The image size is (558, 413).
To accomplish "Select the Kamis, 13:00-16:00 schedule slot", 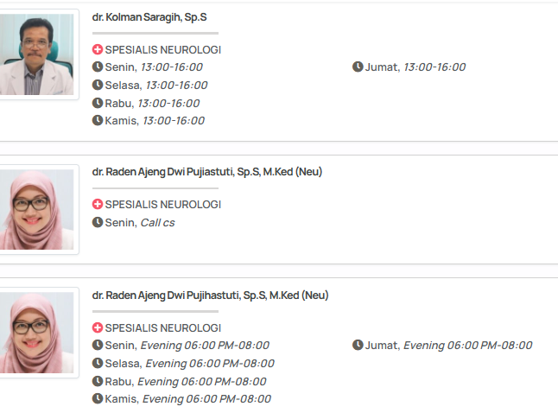I will click(x=154, y=121).
